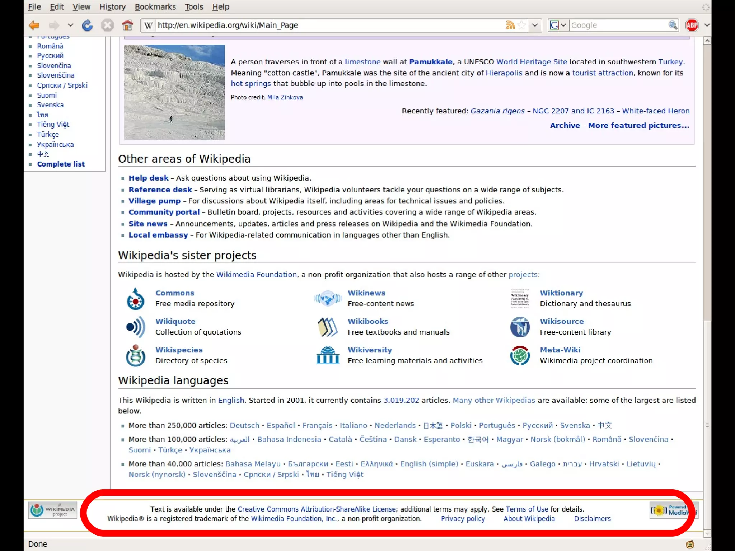The height and width of the screenshot is (551, 735).
Task: Open the Bookmarks menu
Action: (155, 7)
